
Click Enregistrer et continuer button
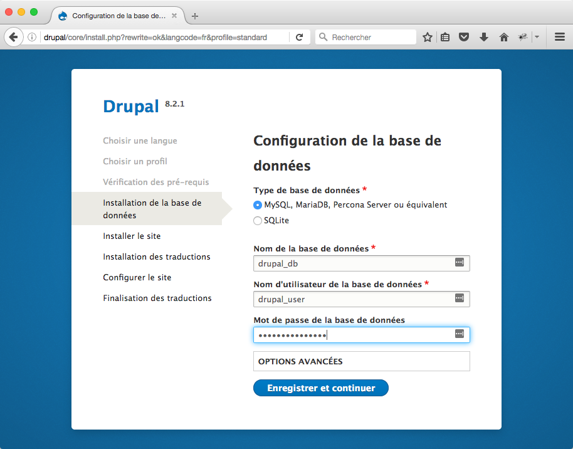(321, 388)
